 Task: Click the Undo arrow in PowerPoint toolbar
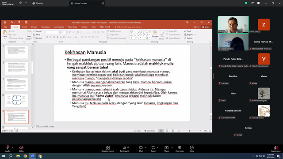click(x=11, y=23)
